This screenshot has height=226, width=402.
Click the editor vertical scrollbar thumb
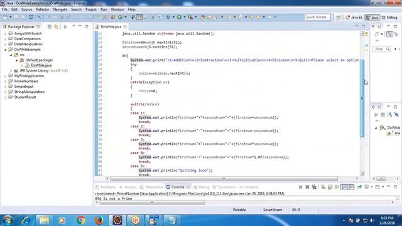(x=362, y=99)
